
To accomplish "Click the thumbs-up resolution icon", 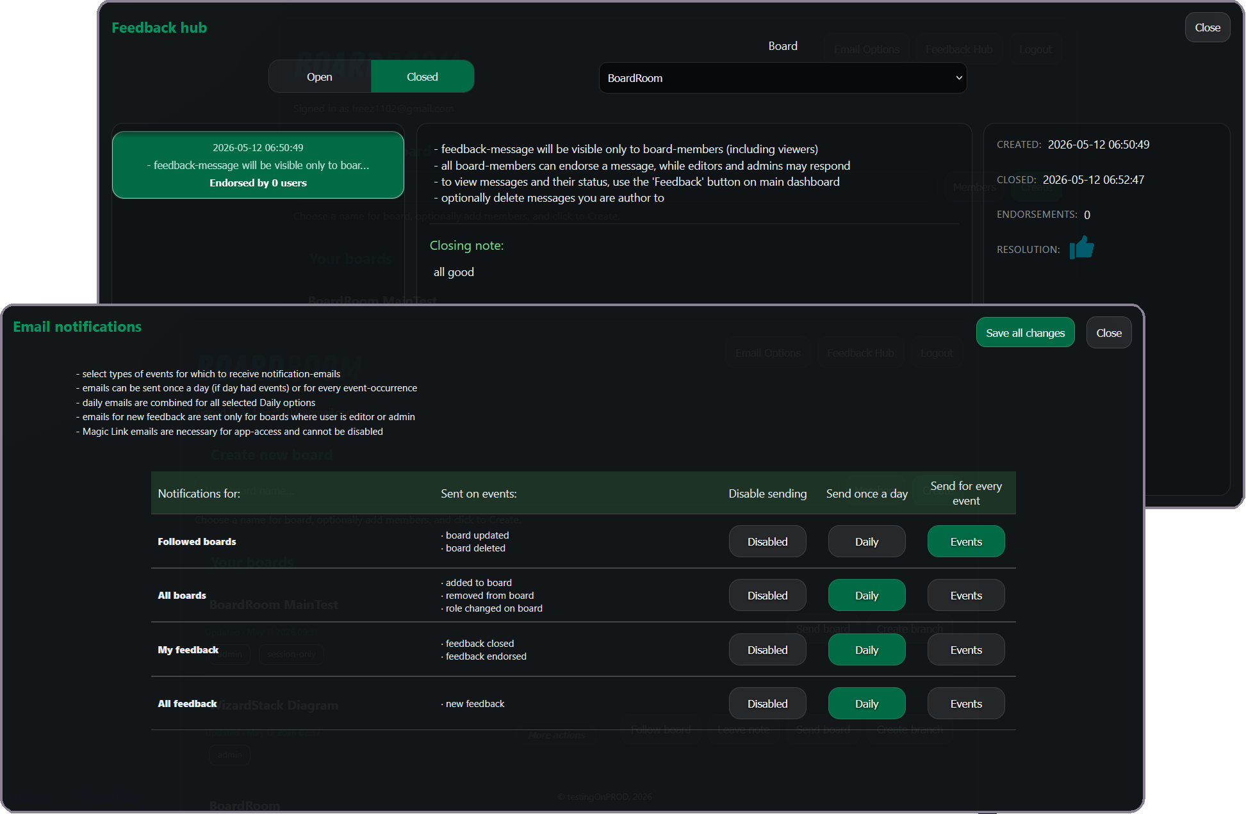I will [x=1082, y=247].
